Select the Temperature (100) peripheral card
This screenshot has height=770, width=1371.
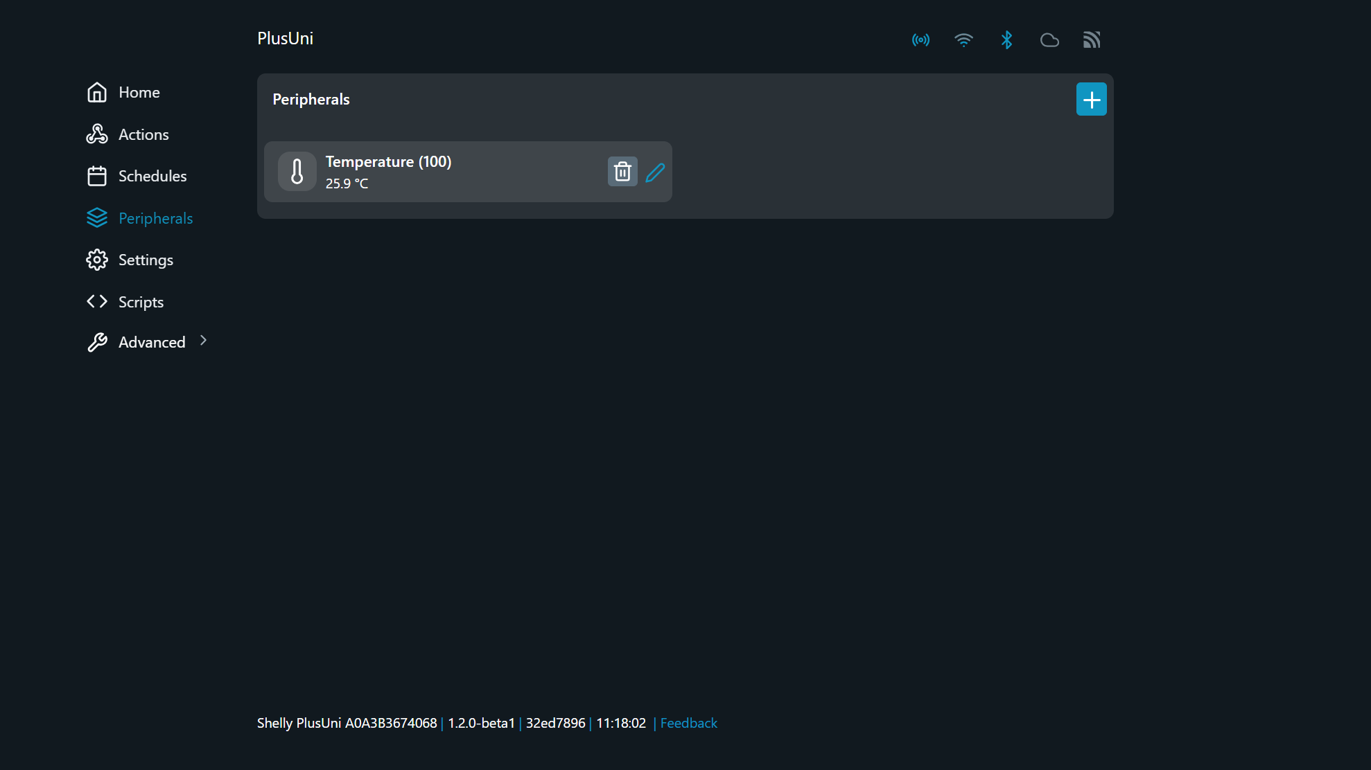[468, 172]
